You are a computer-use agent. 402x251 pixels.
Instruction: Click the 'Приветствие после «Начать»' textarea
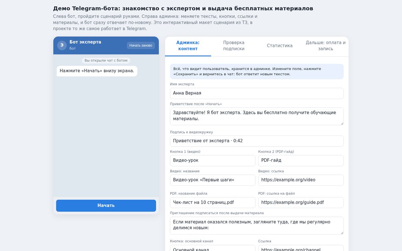[257, 116]
